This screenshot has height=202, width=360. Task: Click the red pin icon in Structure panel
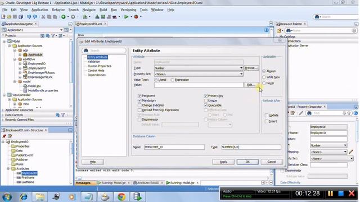[x=4, y=136]
